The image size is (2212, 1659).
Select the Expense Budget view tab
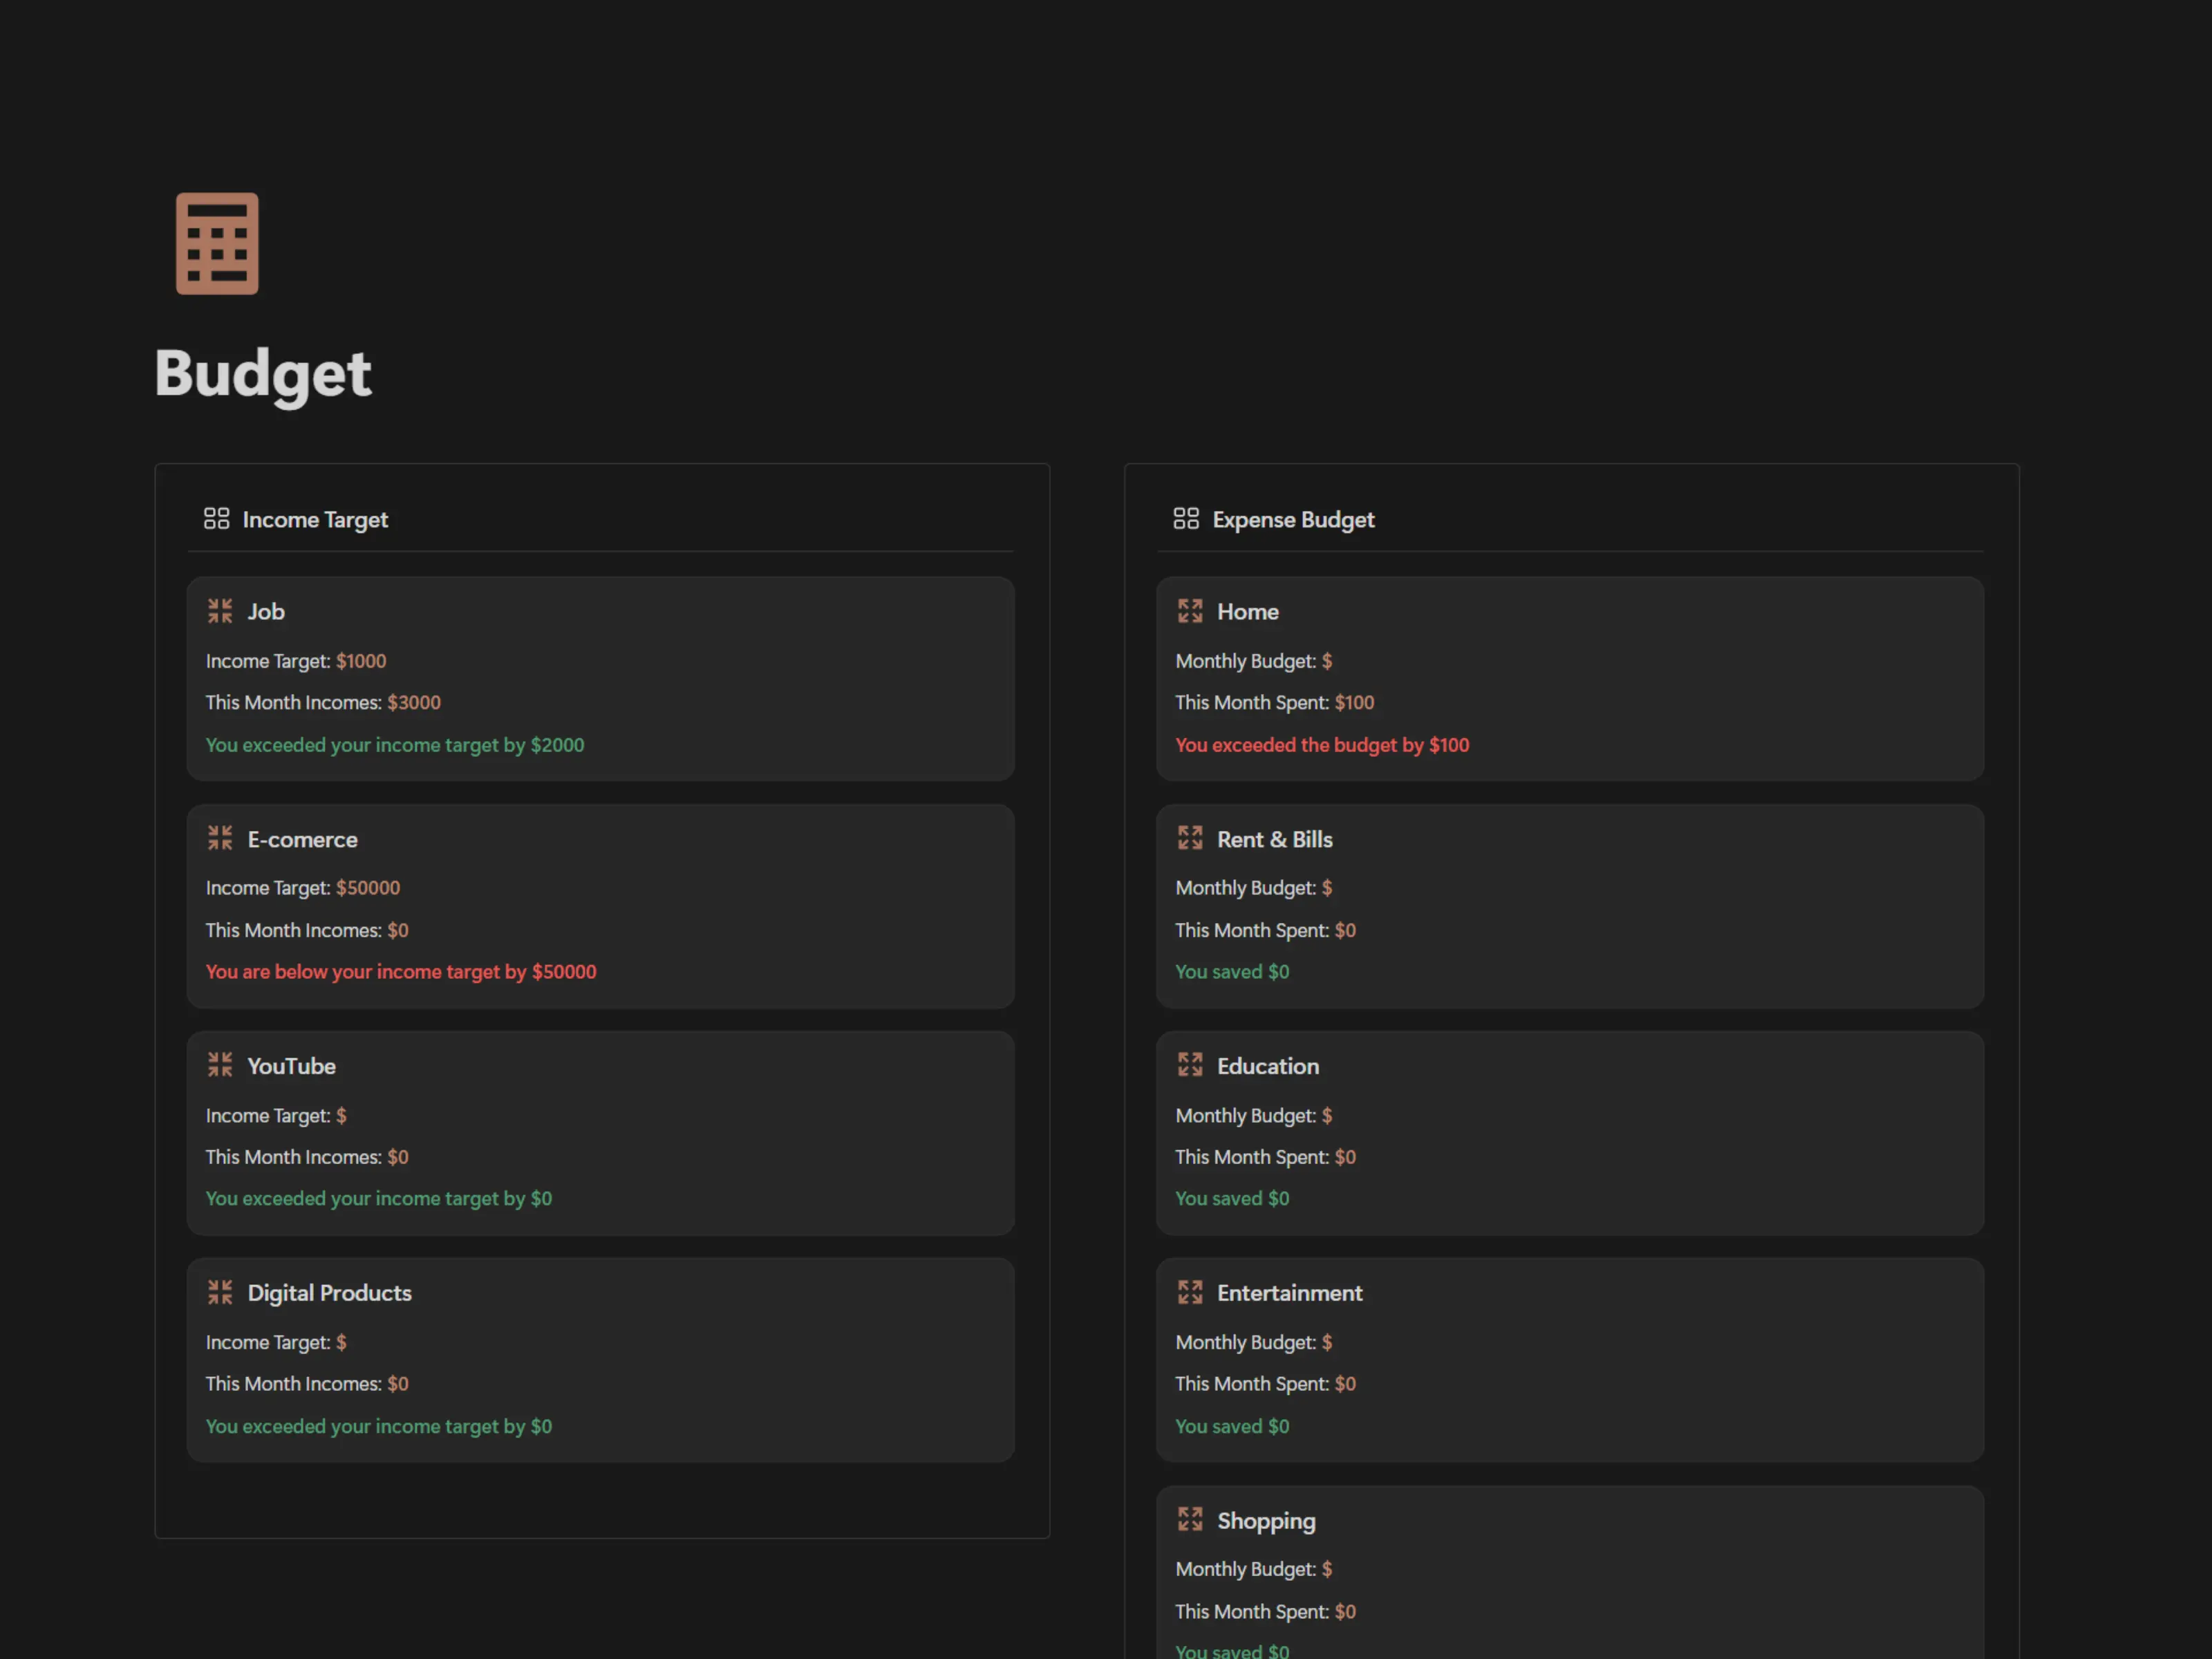point(1293,520)
